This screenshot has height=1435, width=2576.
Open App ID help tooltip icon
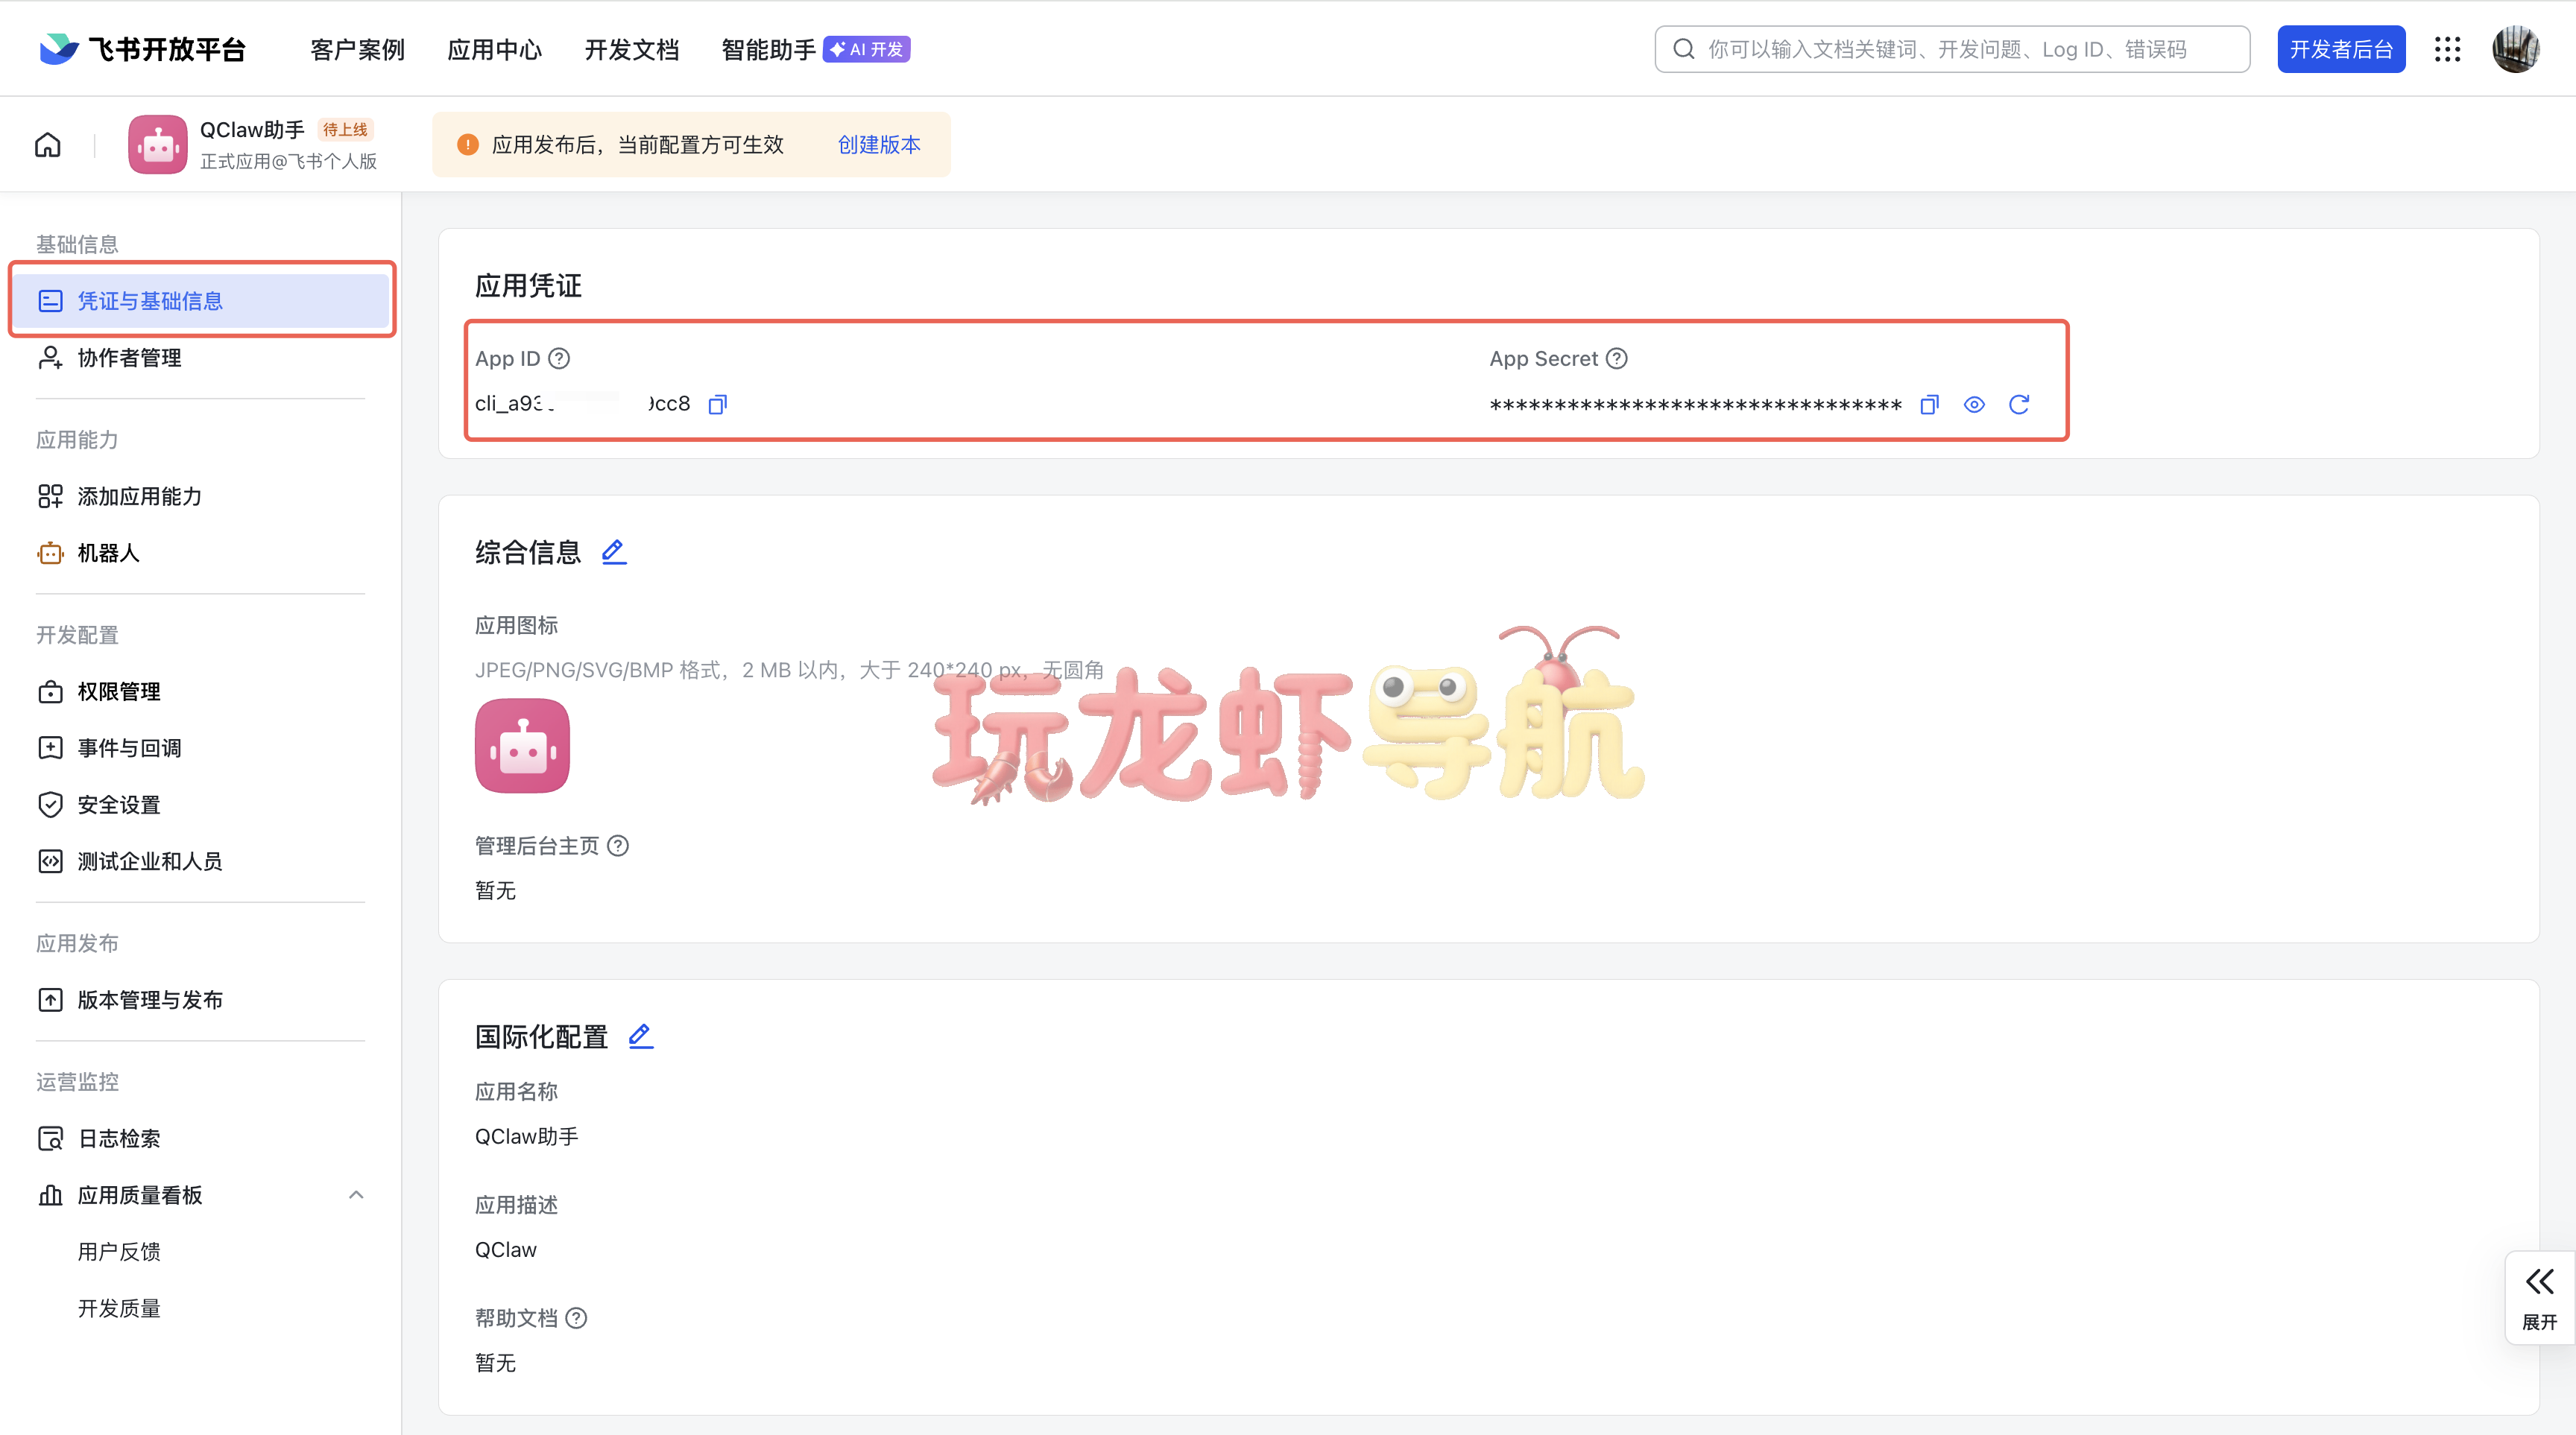click(560, 359)
